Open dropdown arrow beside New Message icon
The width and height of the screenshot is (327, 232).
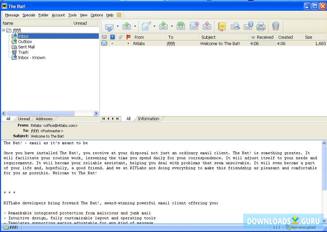(x=154, y=26)
